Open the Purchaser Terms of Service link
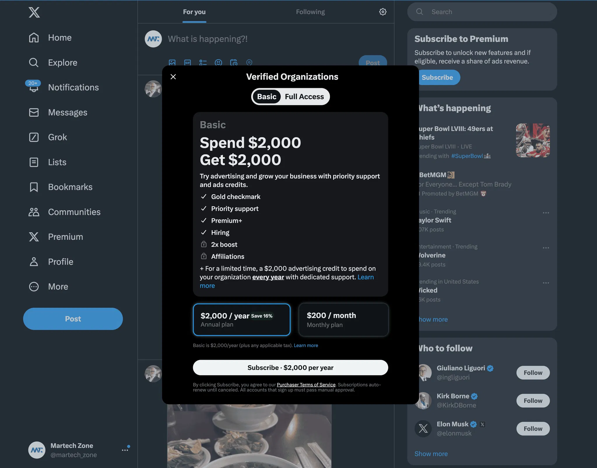 coord(306,385)
